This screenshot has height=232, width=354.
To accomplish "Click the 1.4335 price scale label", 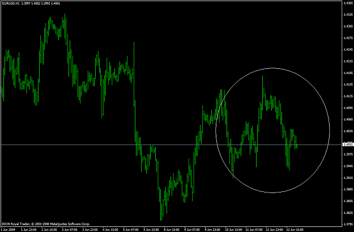I will point(348,15).
